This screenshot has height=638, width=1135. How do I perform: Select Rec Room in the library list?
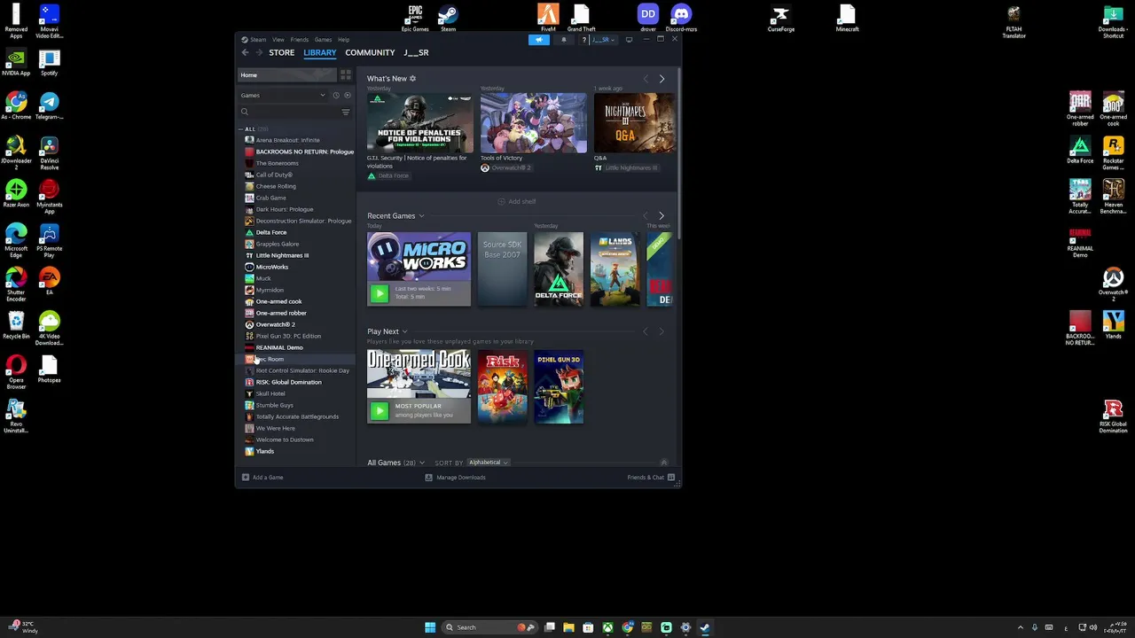click(270, 359)
